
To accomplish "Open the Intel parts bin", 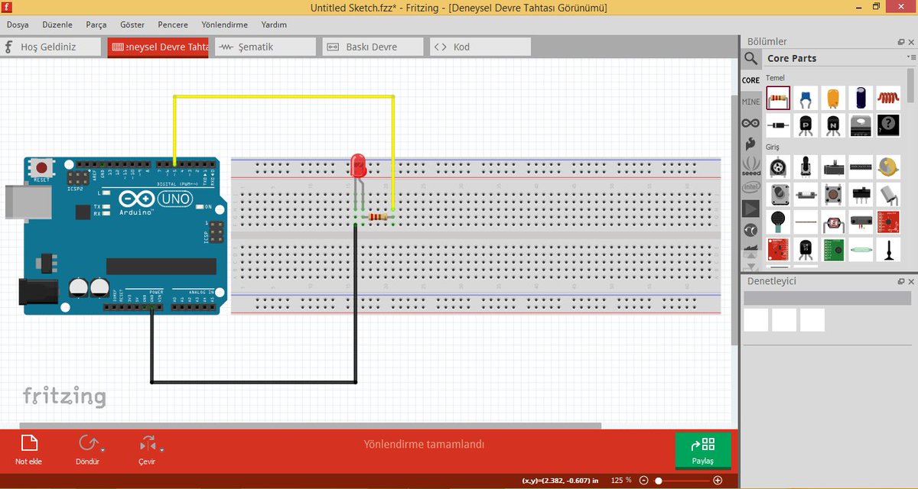I will click(751, 186).
